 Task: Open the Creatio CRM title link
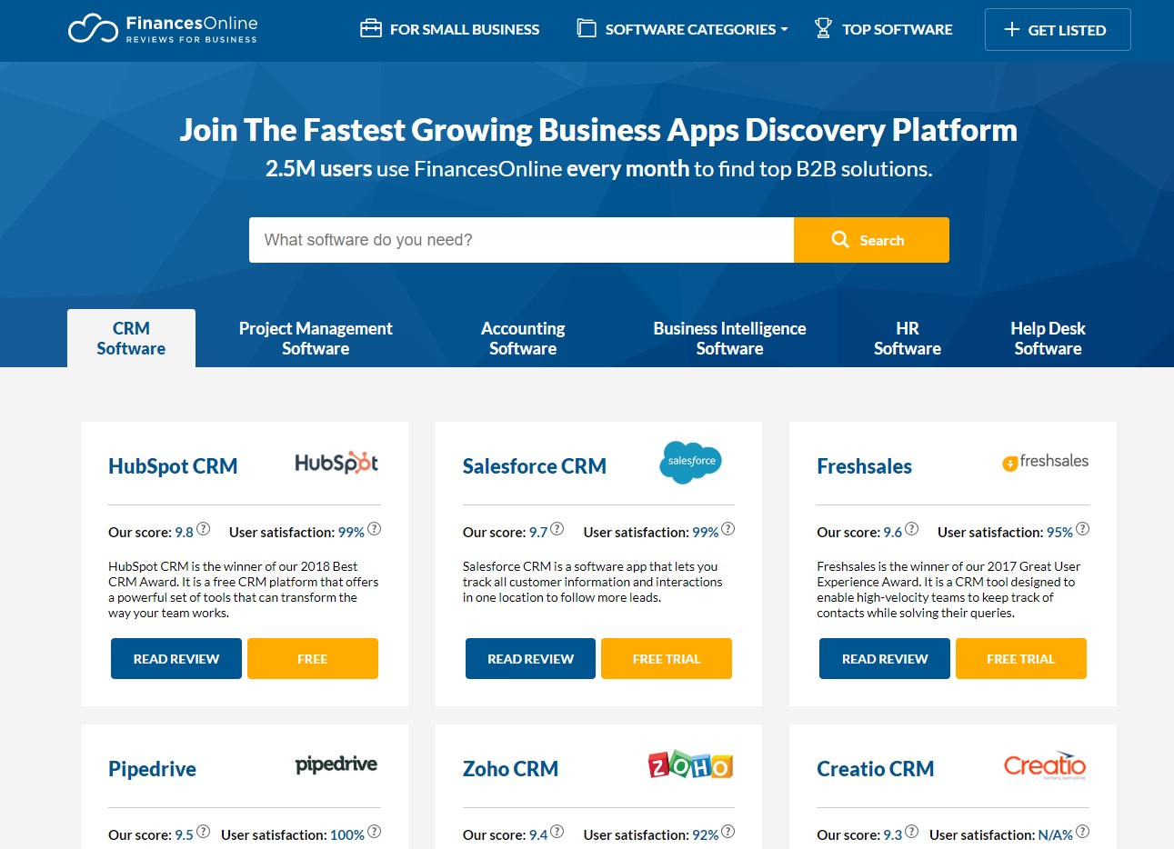click(875, 769)
